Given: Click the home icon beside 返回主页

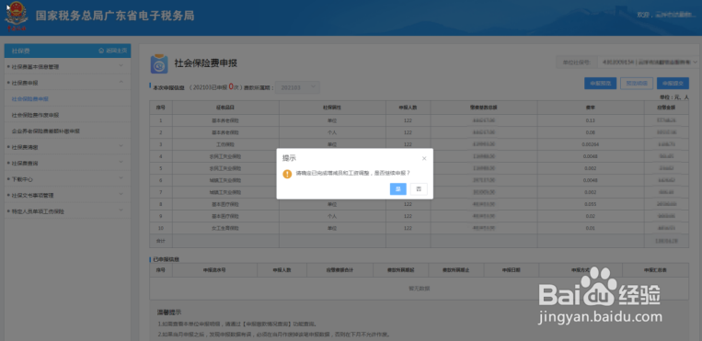Looking at the screenshot, I should coord(101,51).
